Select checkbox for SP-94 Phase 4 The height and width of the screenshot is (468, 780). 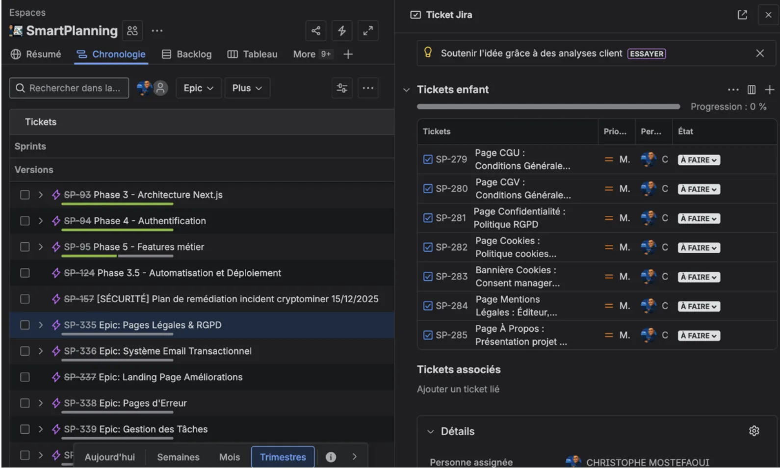tap(25, 221)
